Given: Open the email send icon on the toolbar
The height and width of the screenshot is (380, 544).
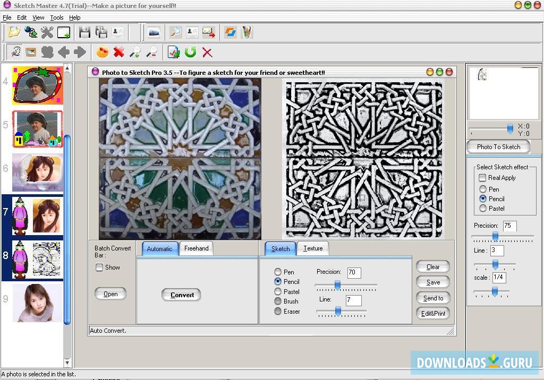Looking at the screenshot, I should tap(208, 32).
